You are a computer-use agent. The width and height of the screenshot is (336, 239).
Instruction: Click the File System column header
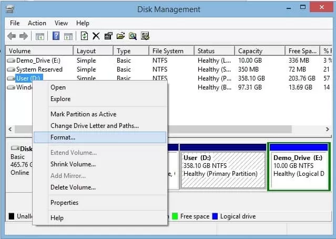(x=168, y=51)
